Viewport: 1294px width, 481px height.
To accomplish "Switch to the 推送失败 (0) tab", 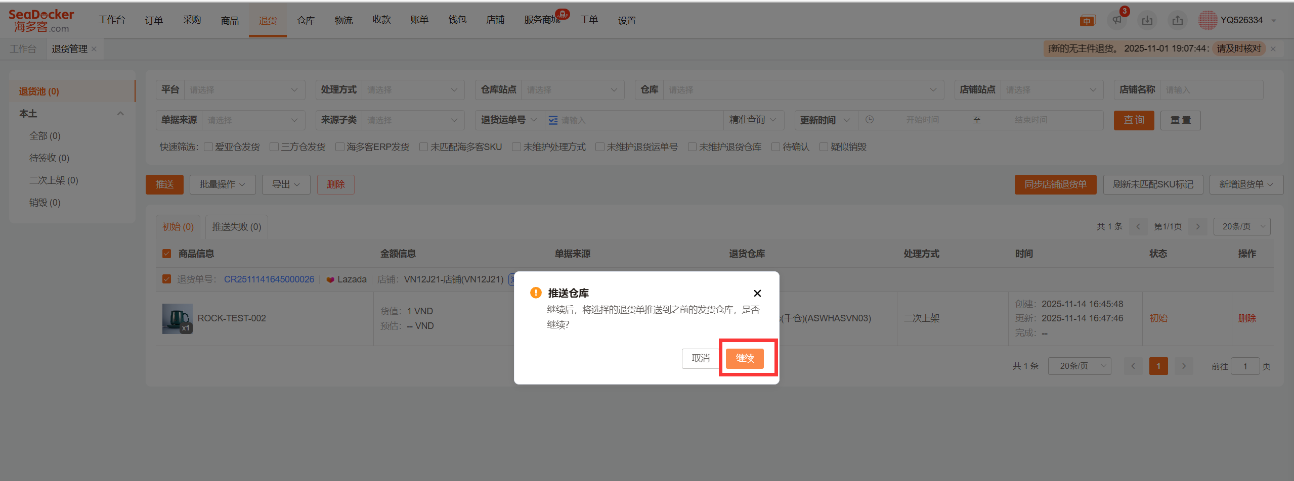I will tap(236, 227).
